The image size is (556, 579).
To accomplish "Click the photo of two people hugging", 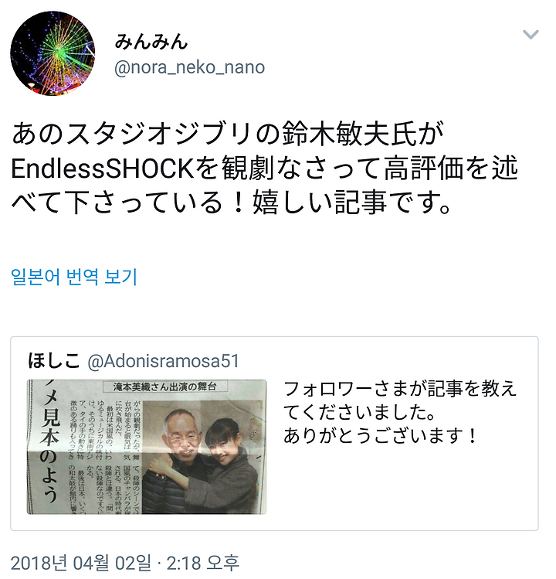I will [x=204, y=457].
